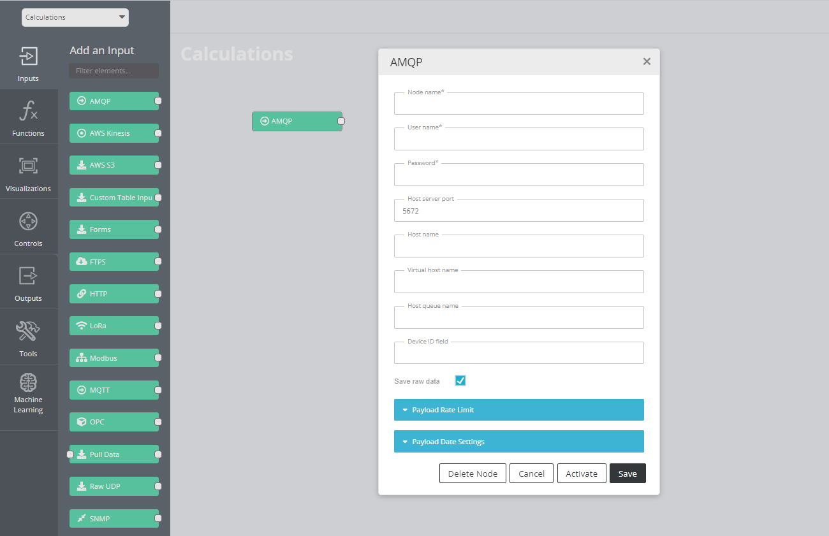
Task: Select the AWS S3 input element
Action: (114, 165)
